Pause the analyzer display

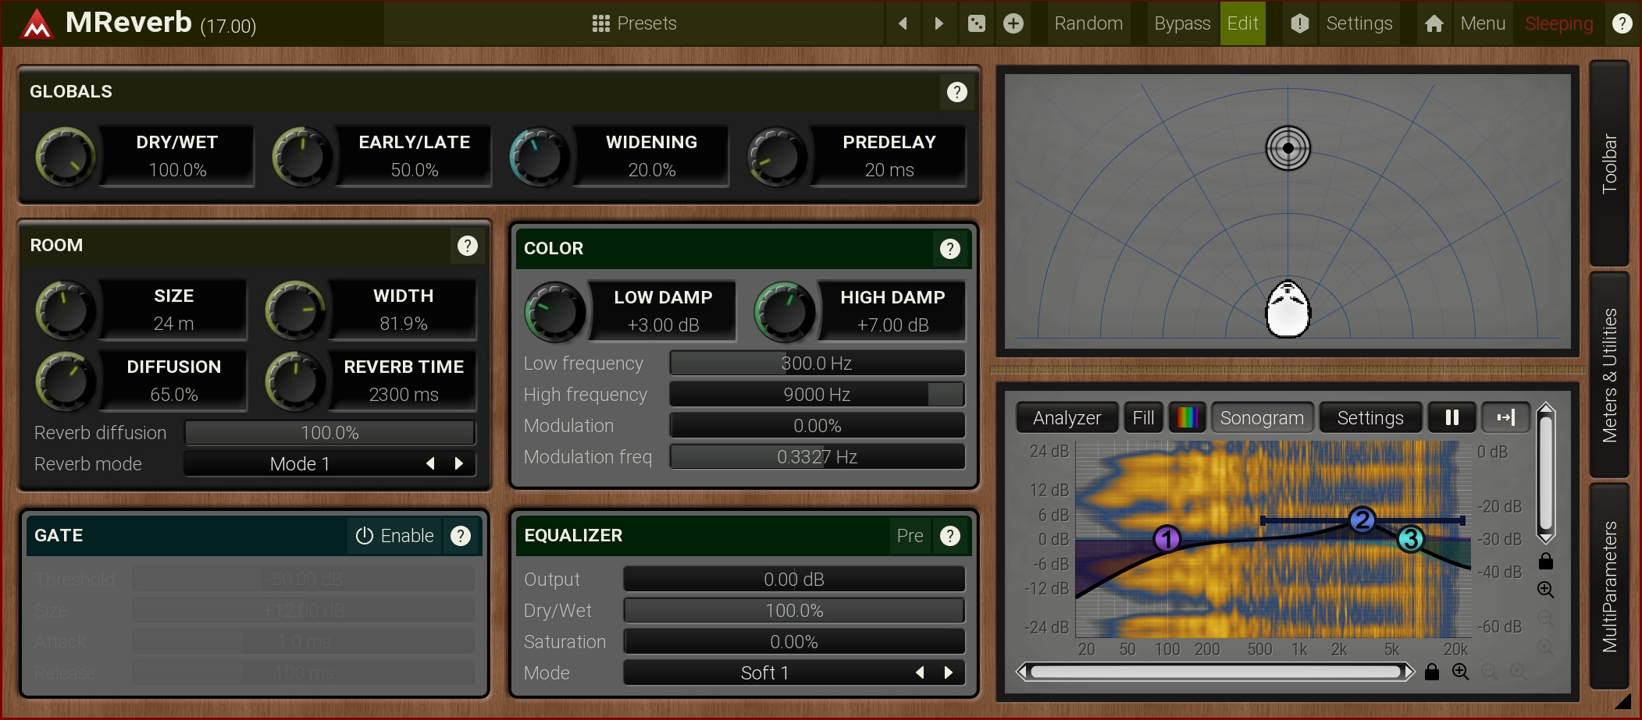[1451, 418]
